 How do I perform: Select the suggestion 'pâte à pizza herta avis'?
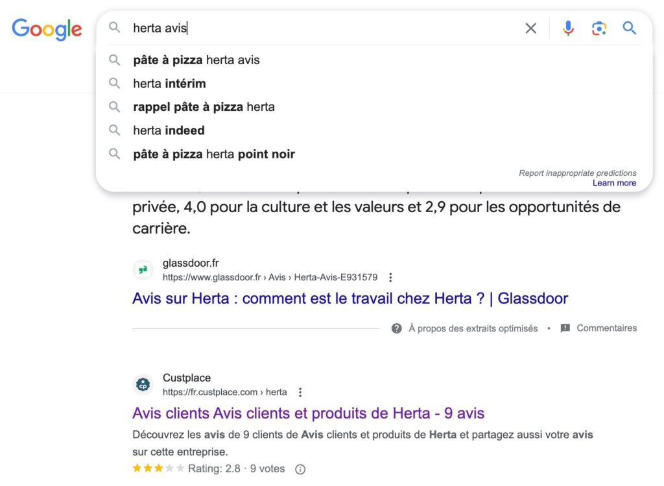click(x=195, y=60)
